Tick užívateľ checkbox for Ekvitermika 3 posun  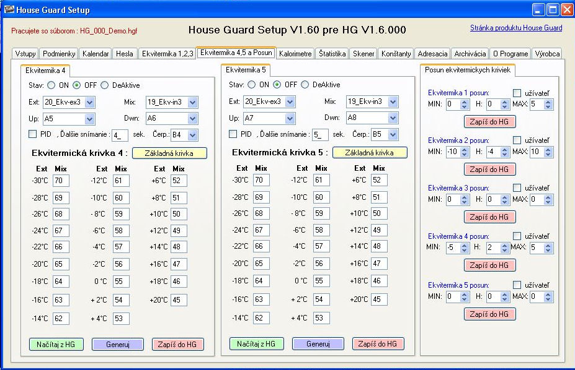(517, 188)
